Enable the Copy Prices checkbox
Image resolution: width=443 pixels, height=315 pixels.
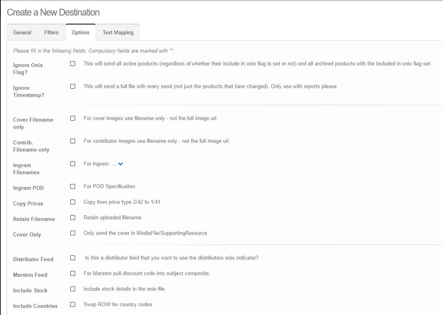[x=73, y=202]
